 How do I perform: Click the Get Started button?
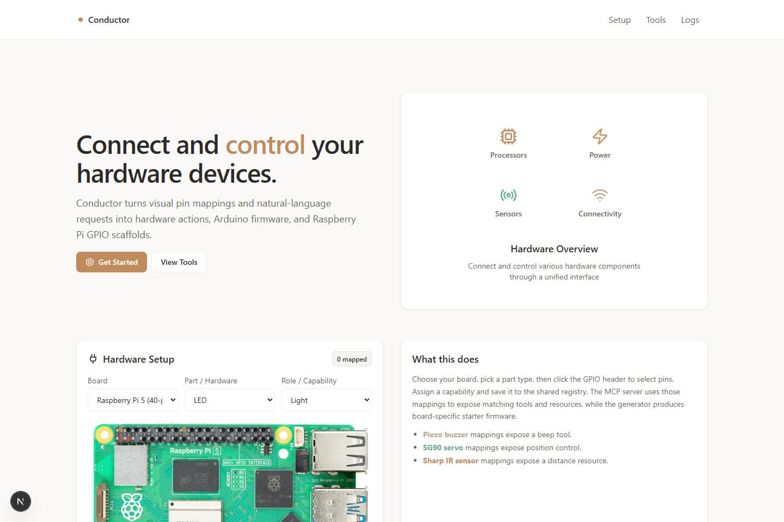click(x=112, y=262)
